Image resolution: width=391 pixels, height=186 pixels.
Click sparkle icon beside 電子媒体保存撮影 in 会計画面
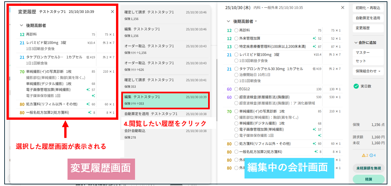click(320, 136)
